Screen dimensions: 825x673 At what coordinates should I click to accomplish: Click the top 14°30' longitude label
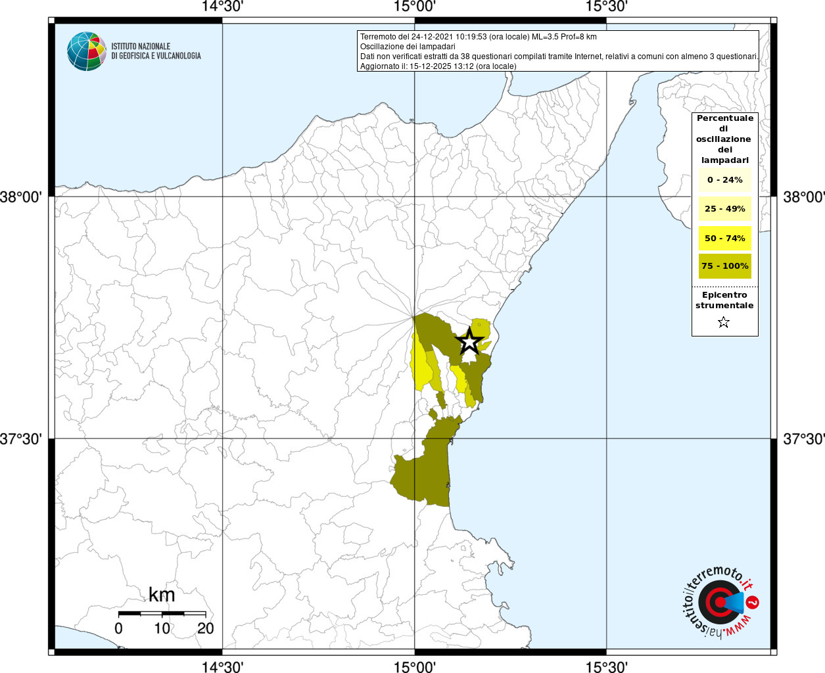tap(222, 7)
